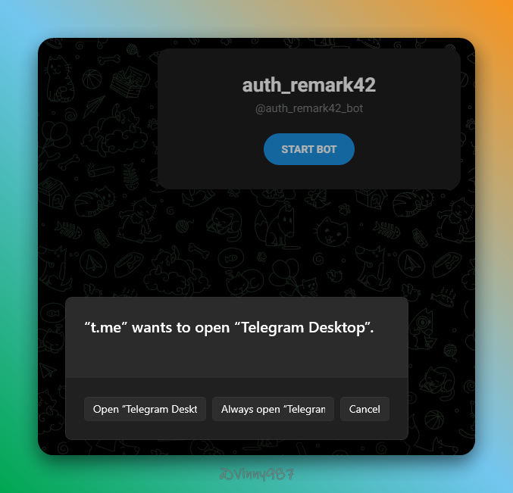
Task: Choose Always open "Telegram Desktop" option
Action: 273,409
